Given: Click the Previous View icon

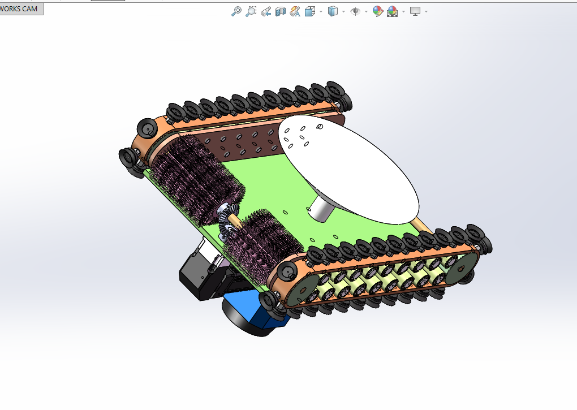Looking at the screenshot, I should (x=266, y=11).
